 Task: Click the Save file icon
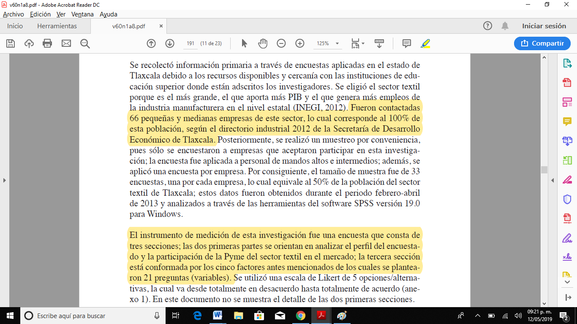(x=11, y=43)
